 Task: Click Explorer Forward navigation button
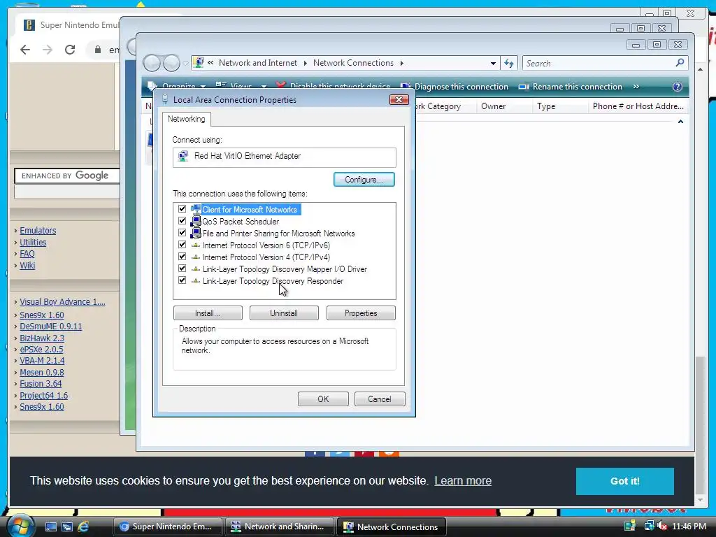[171, 63]
